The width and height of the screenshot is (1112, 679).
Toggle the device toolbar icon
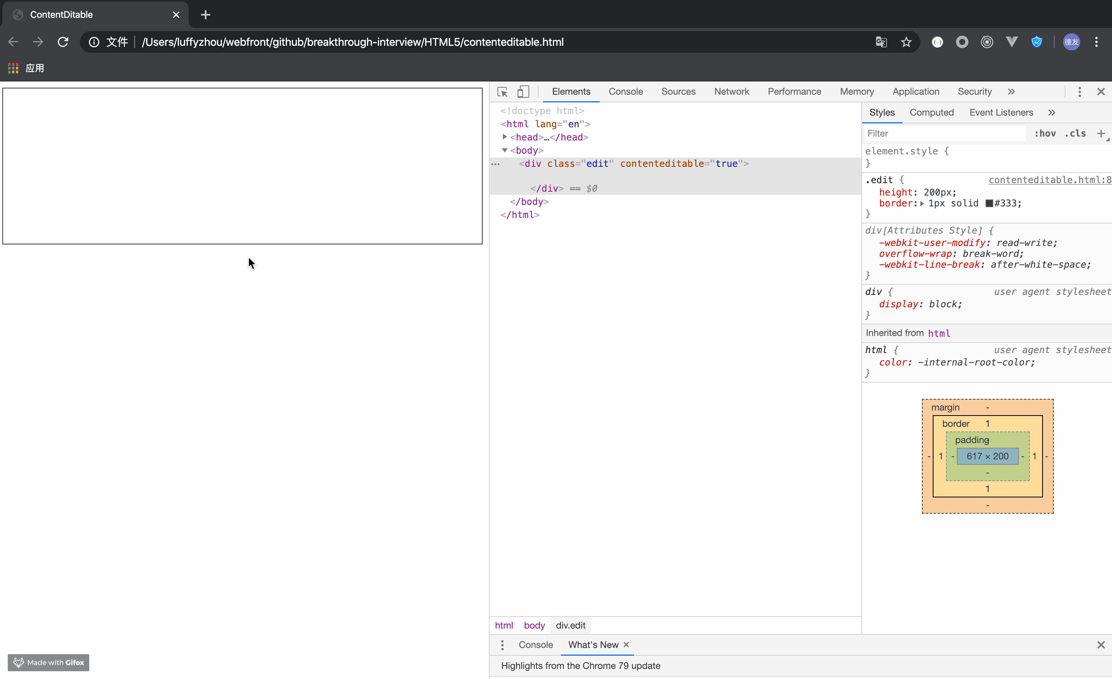(523, 92)
